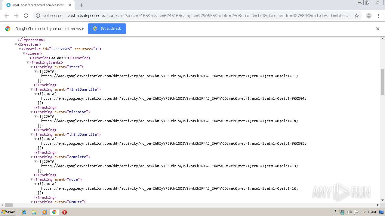The image size is (385, 216).
Task: Collapse Tracking event firstQuartile node
Action: (32, 89)
